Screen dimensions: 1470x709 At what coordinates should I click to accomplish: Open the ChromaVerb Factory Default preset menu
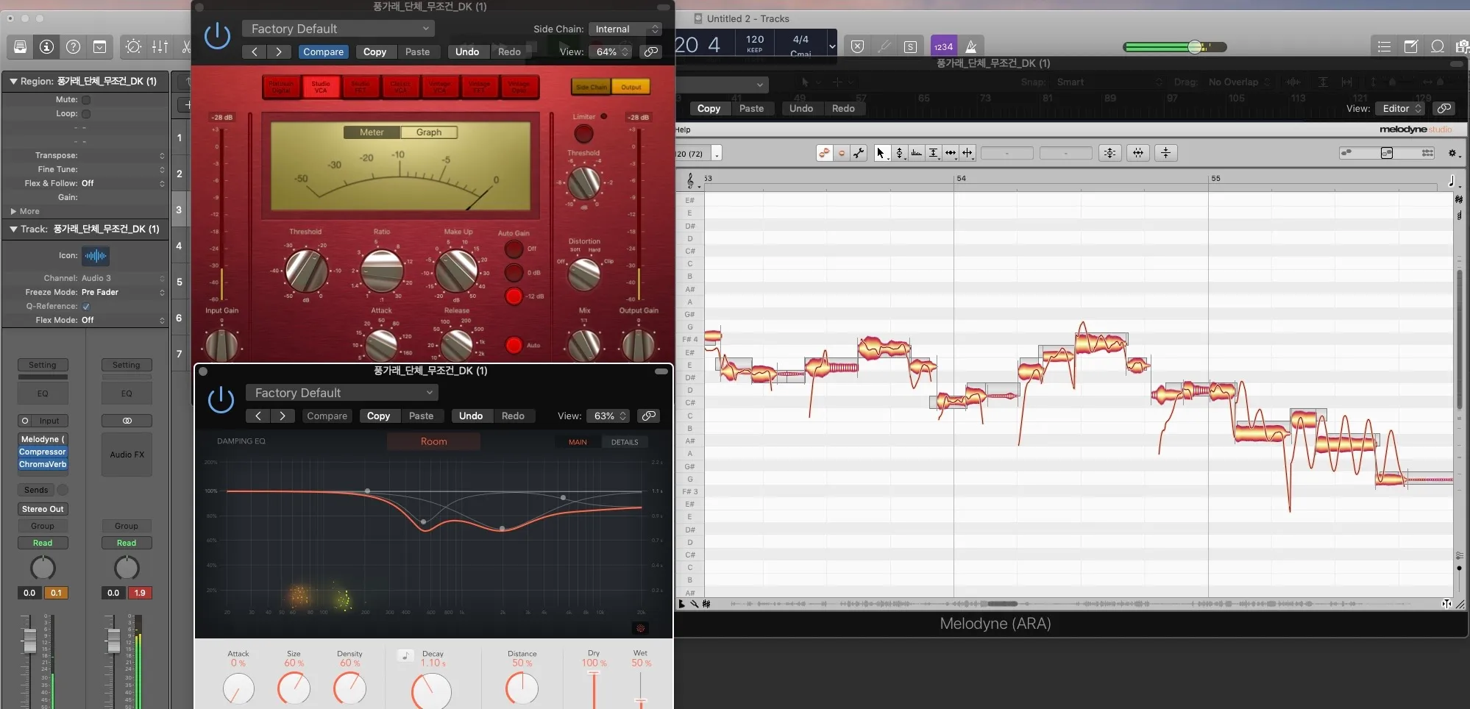pyautogui.click(x=342, y=393)
